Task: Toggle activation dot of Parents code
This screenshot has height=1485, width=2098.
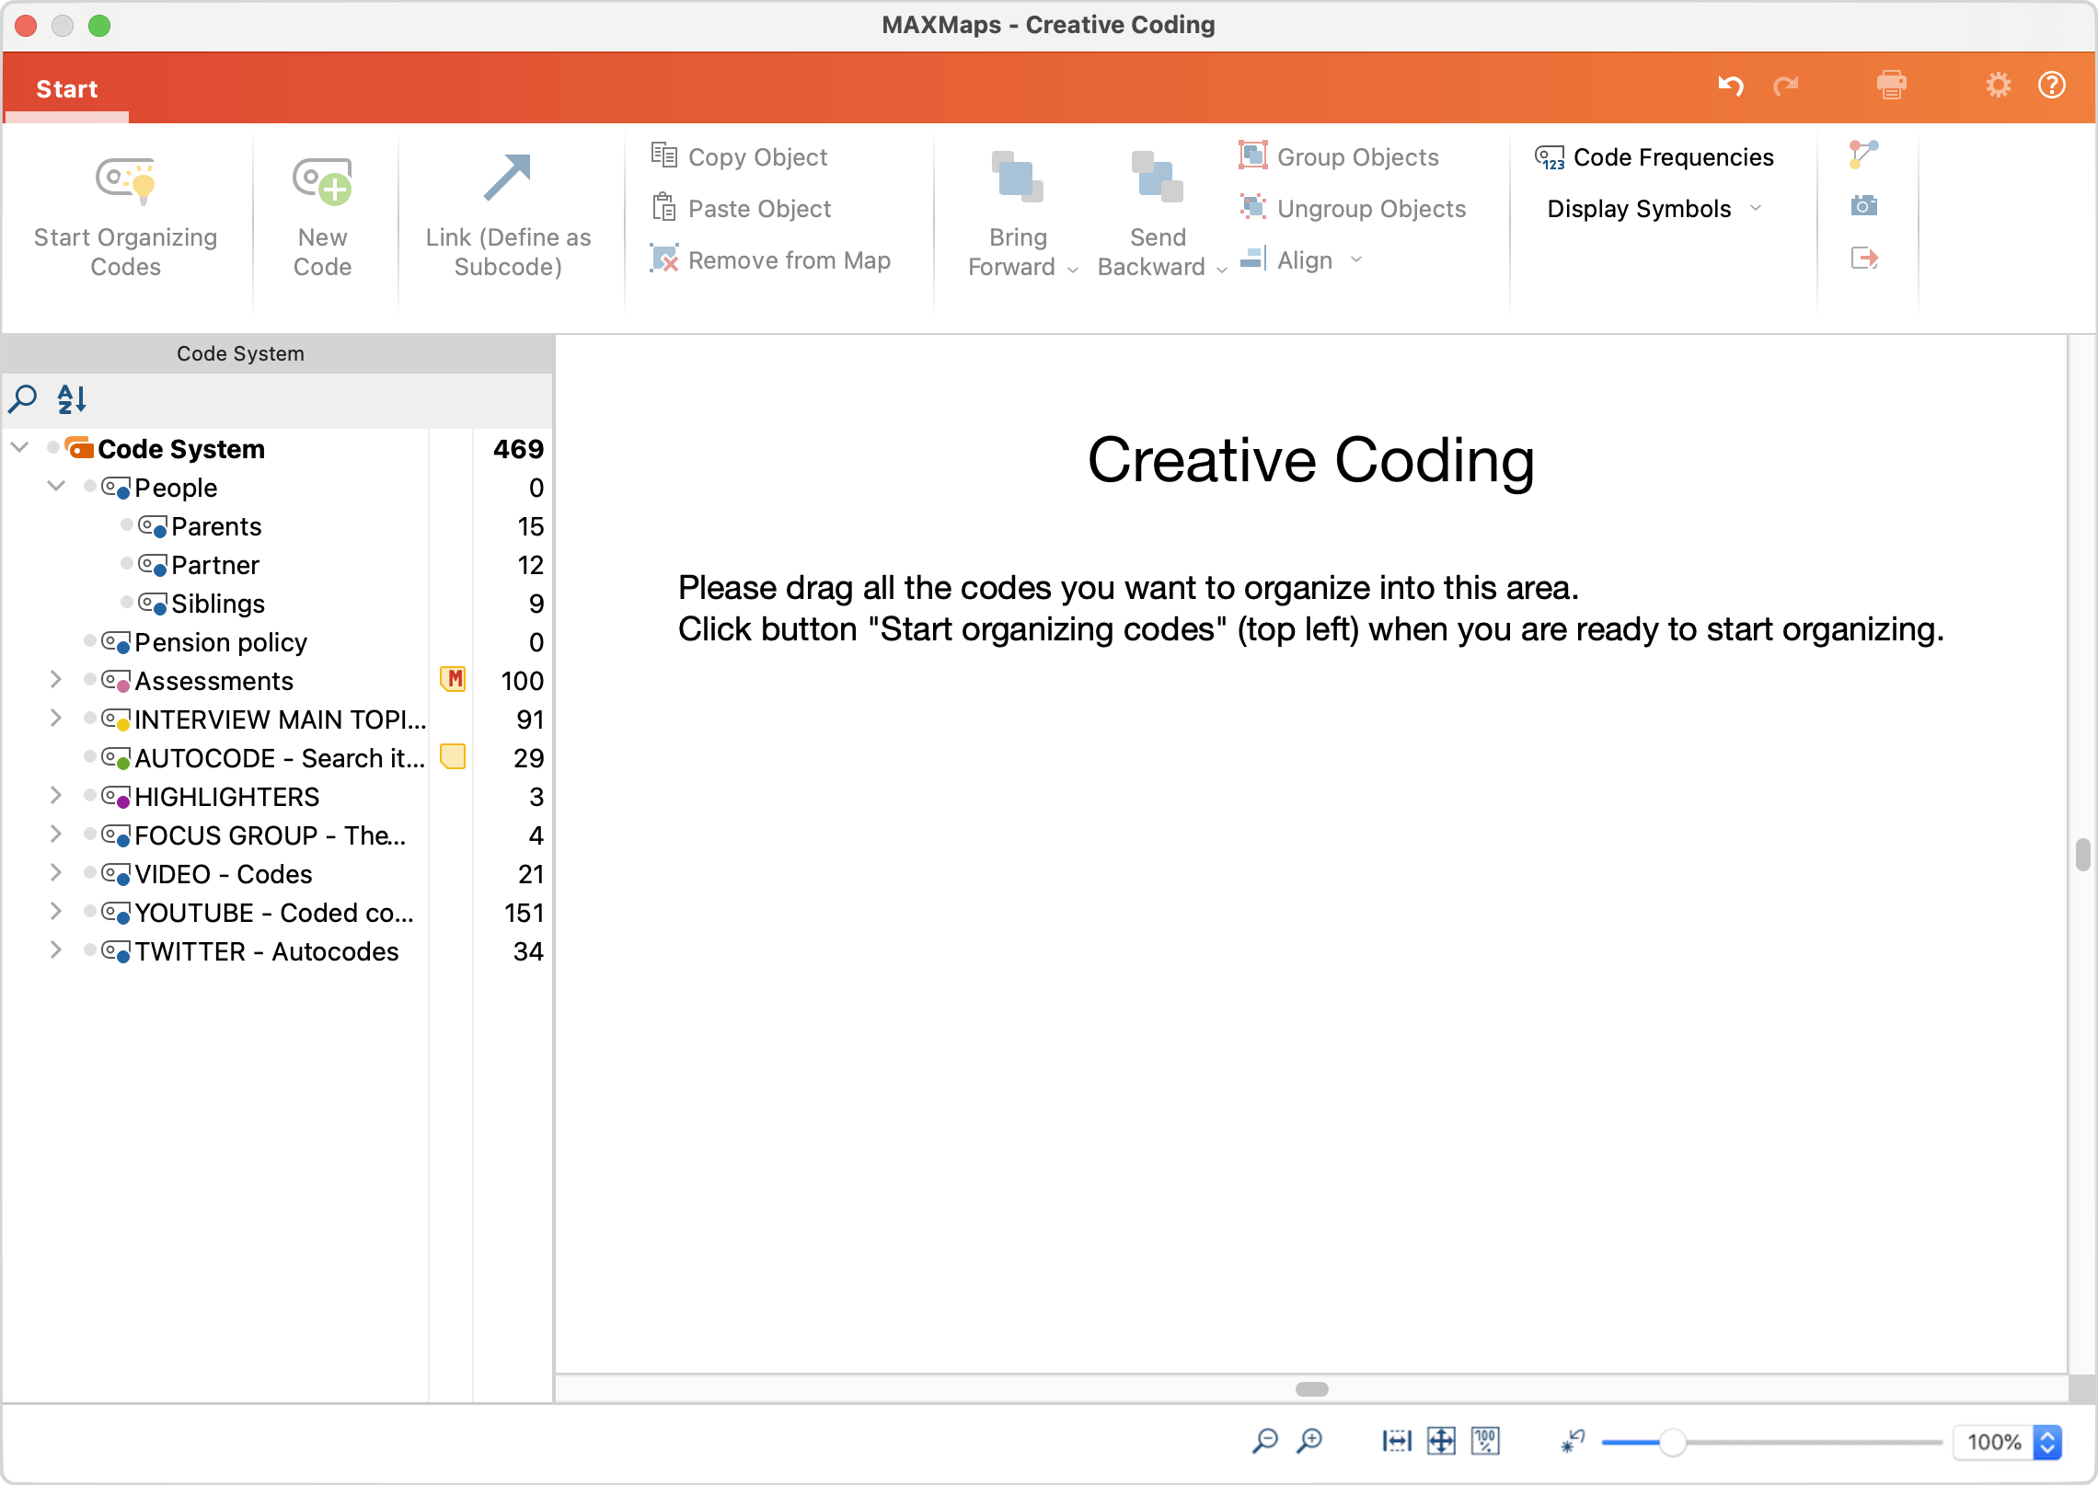Action: [x=127, y=524]
